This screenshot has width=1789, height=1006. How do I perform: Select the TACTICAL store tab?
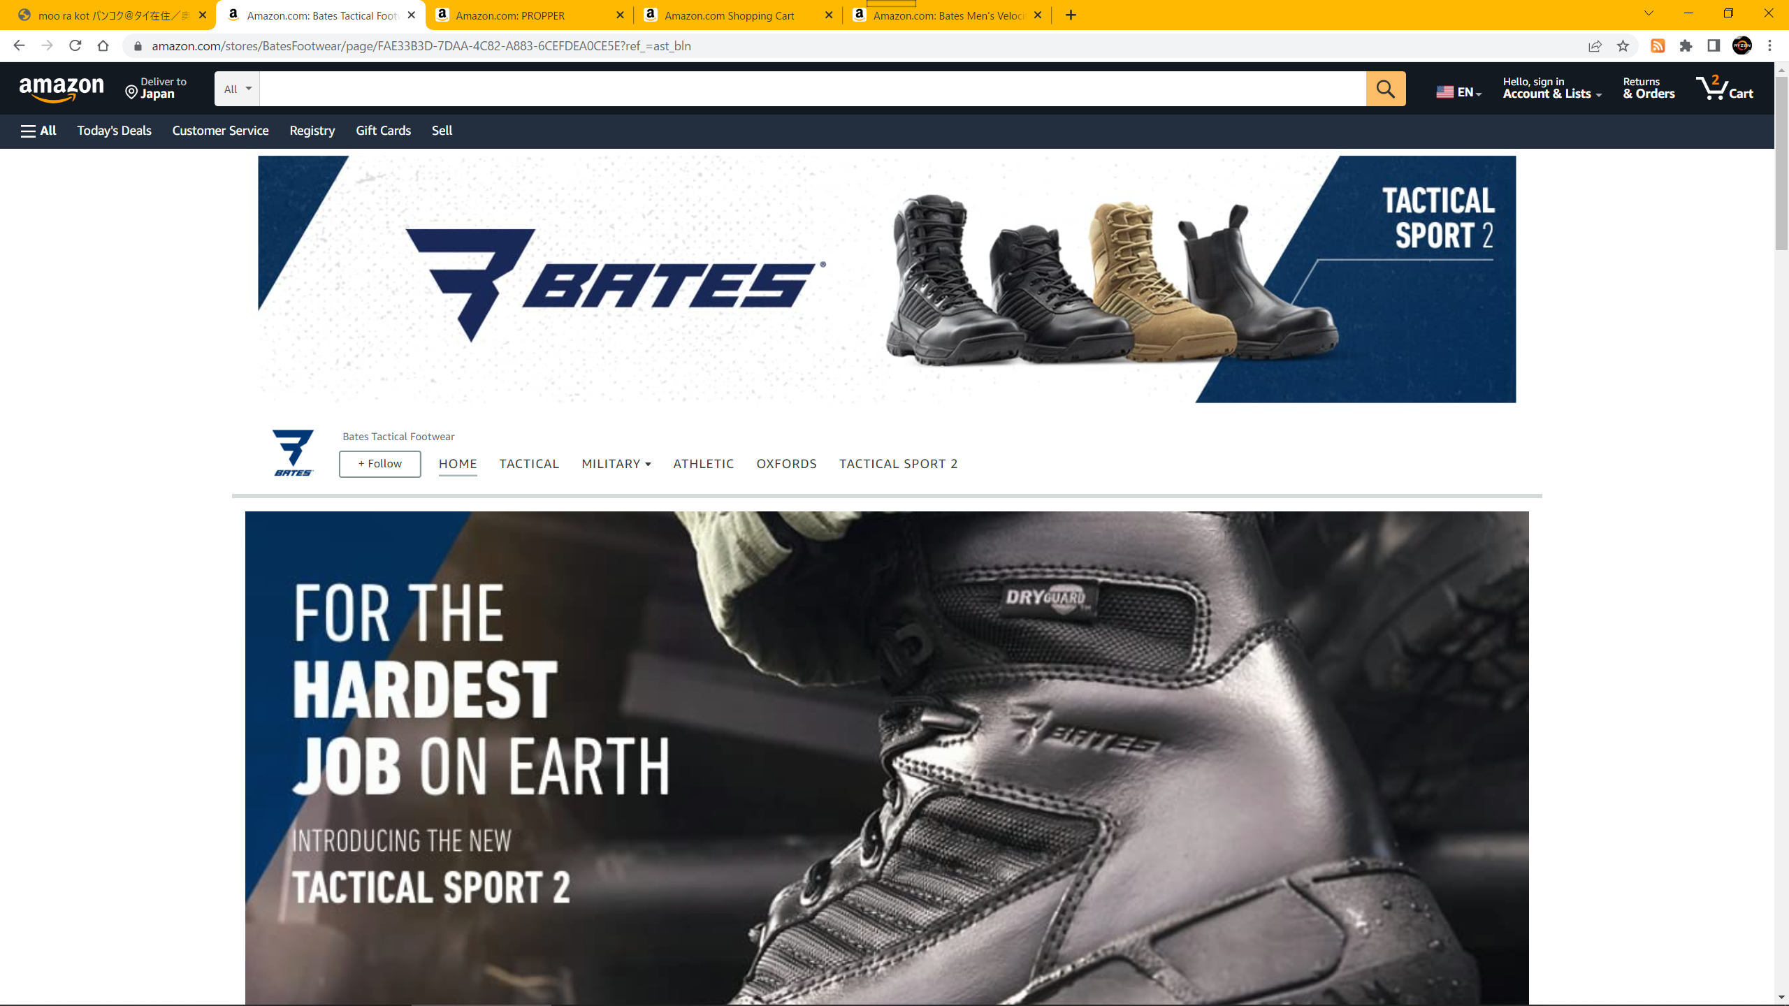pyautogui.click(x=529, y=464)
